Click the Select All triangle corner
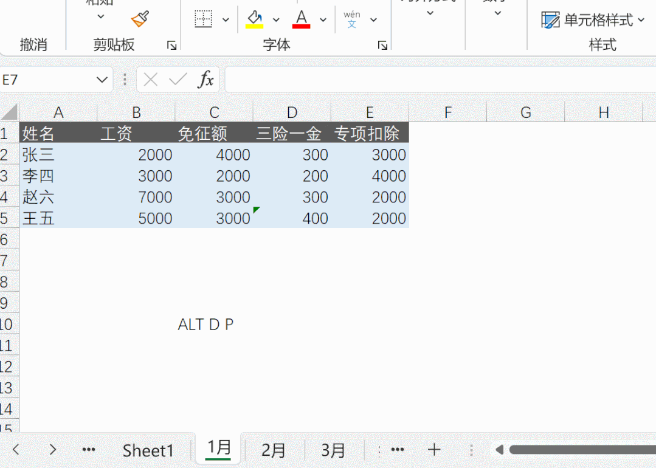Image resolution: width=656 pixels, height=468 pixels. coord(10,112)
